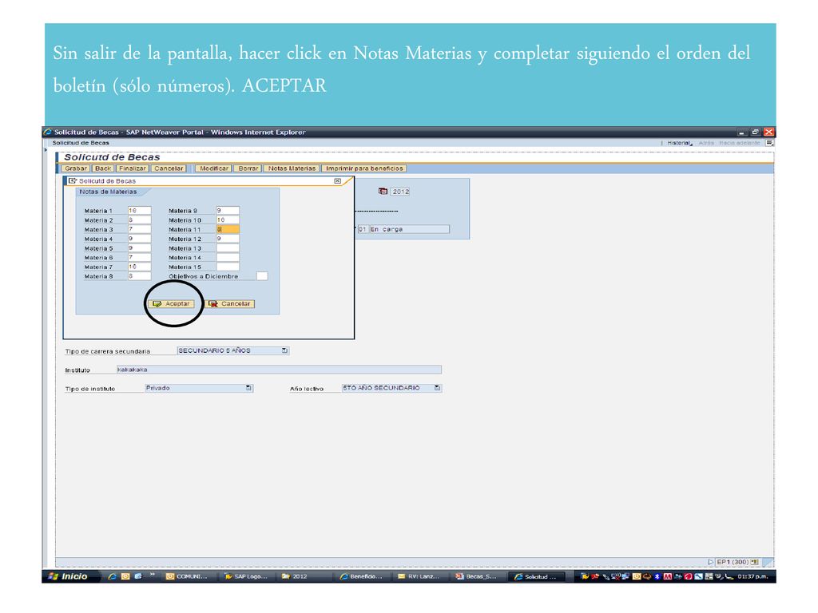Click the 2012 year field
This screenshot has height=613, width=818.
pos(400,192)
